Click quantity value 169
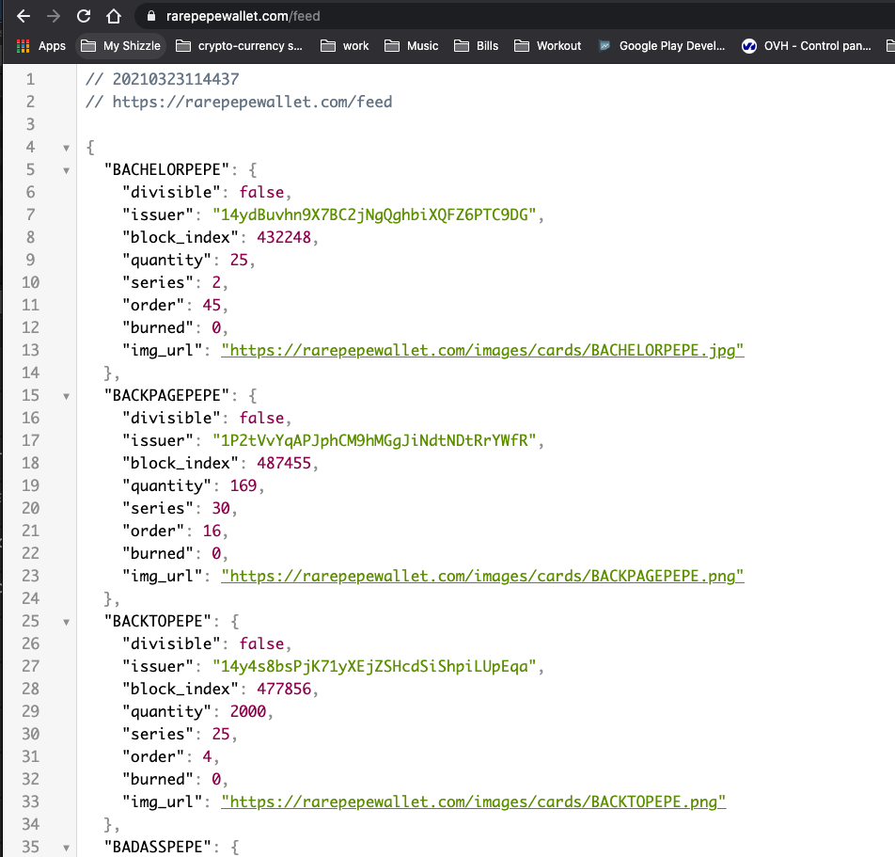The width and height of the screenshot is (895, 857). 243,485
